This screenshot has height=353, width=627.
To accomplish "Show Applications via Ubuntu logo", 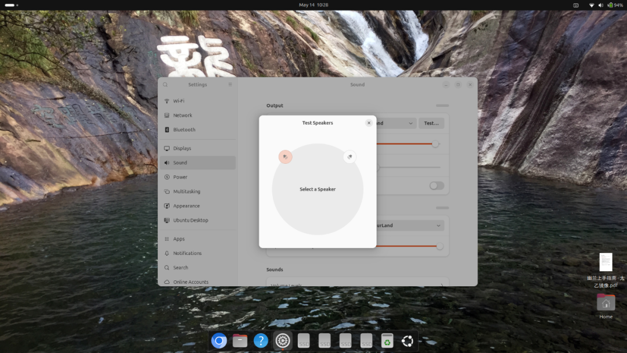I will [x=408, y=341].
